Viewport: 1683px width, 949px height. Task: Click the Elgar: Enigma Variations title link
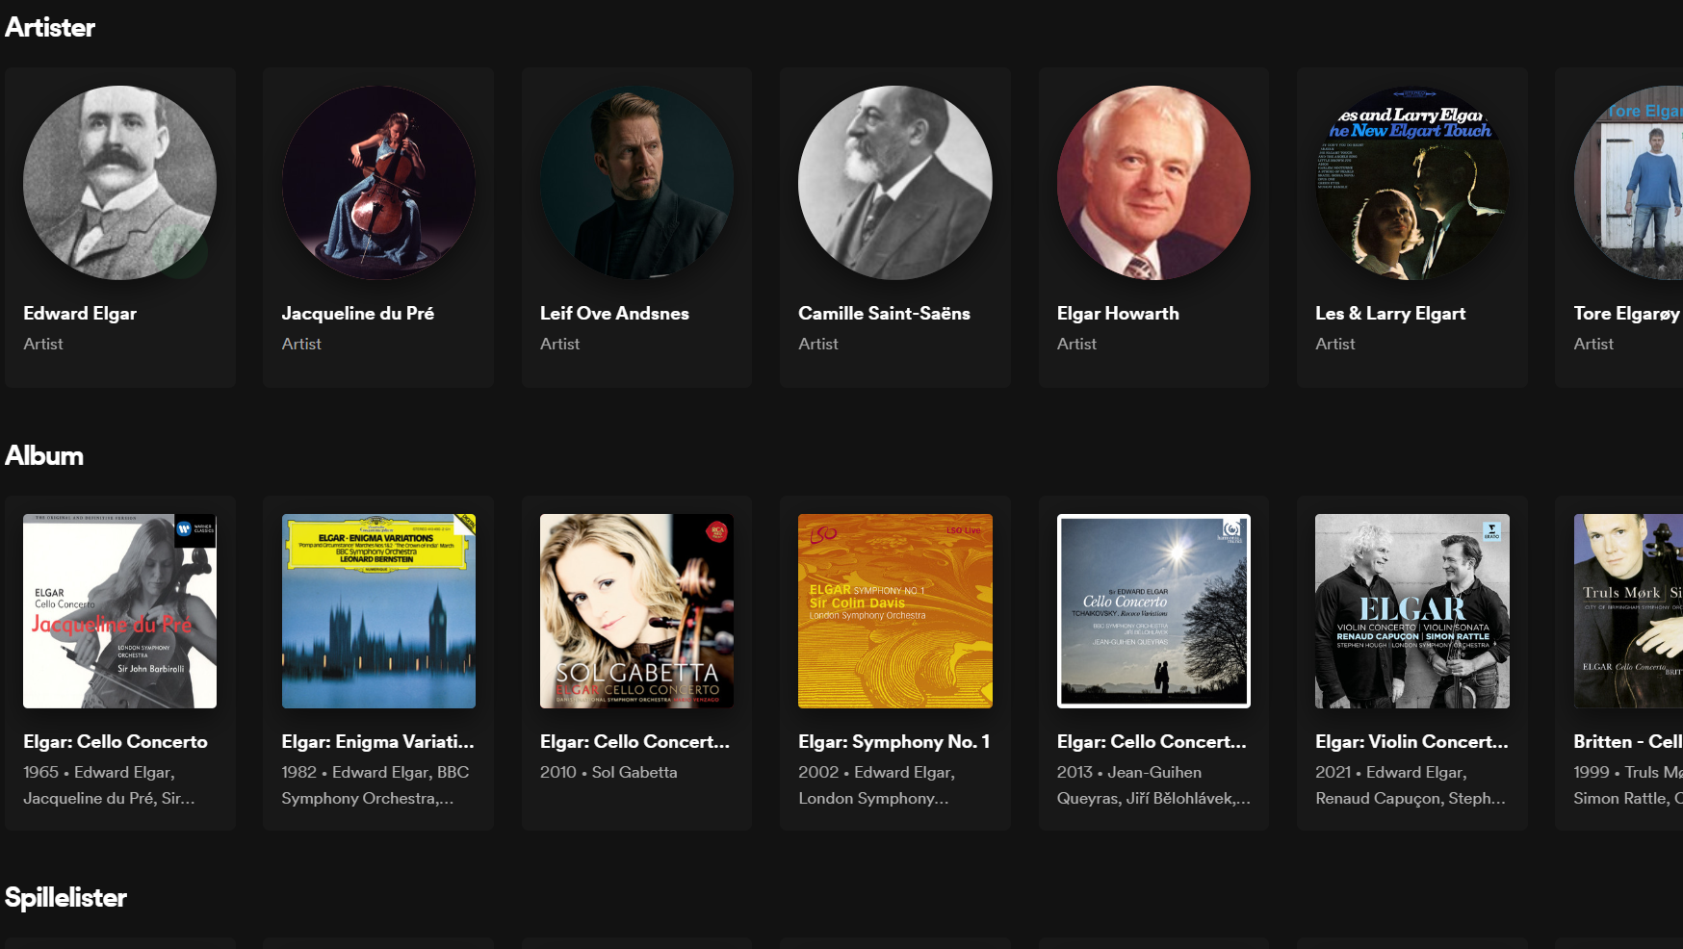click(x=377, y=742)
